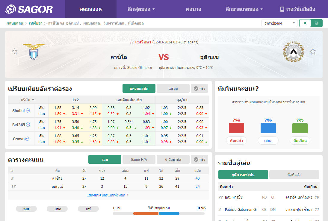Open เซเรียอา league link in match header

143,42
